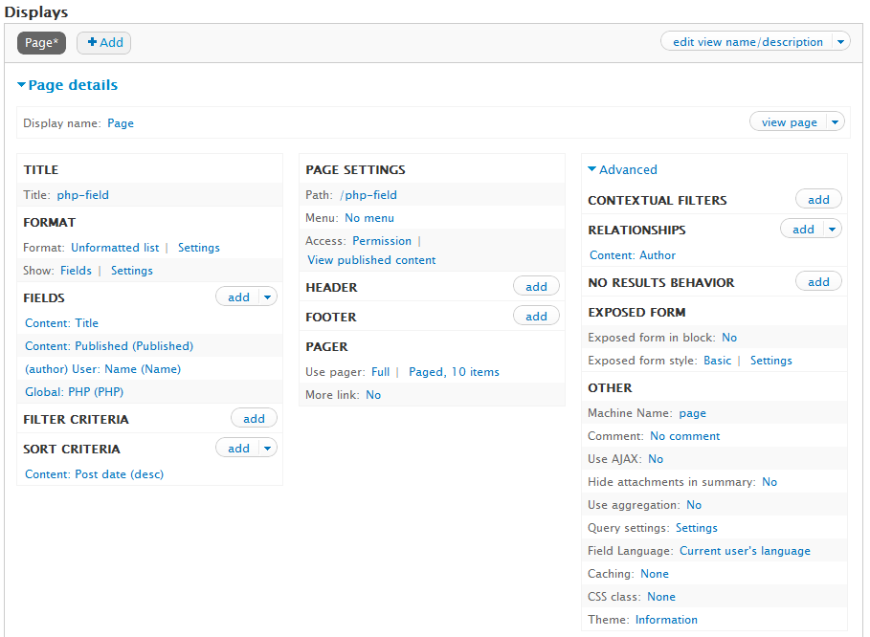The image size is (870, 637).
Task: Open Paged, 10 items pager settings
Action: point(454,372)
